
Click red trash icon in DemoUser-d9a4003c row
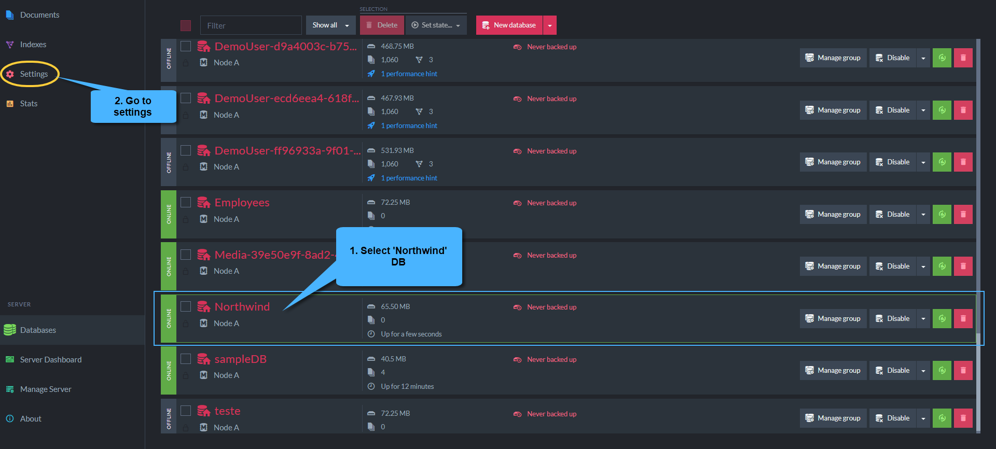click(x=963, y=58)
